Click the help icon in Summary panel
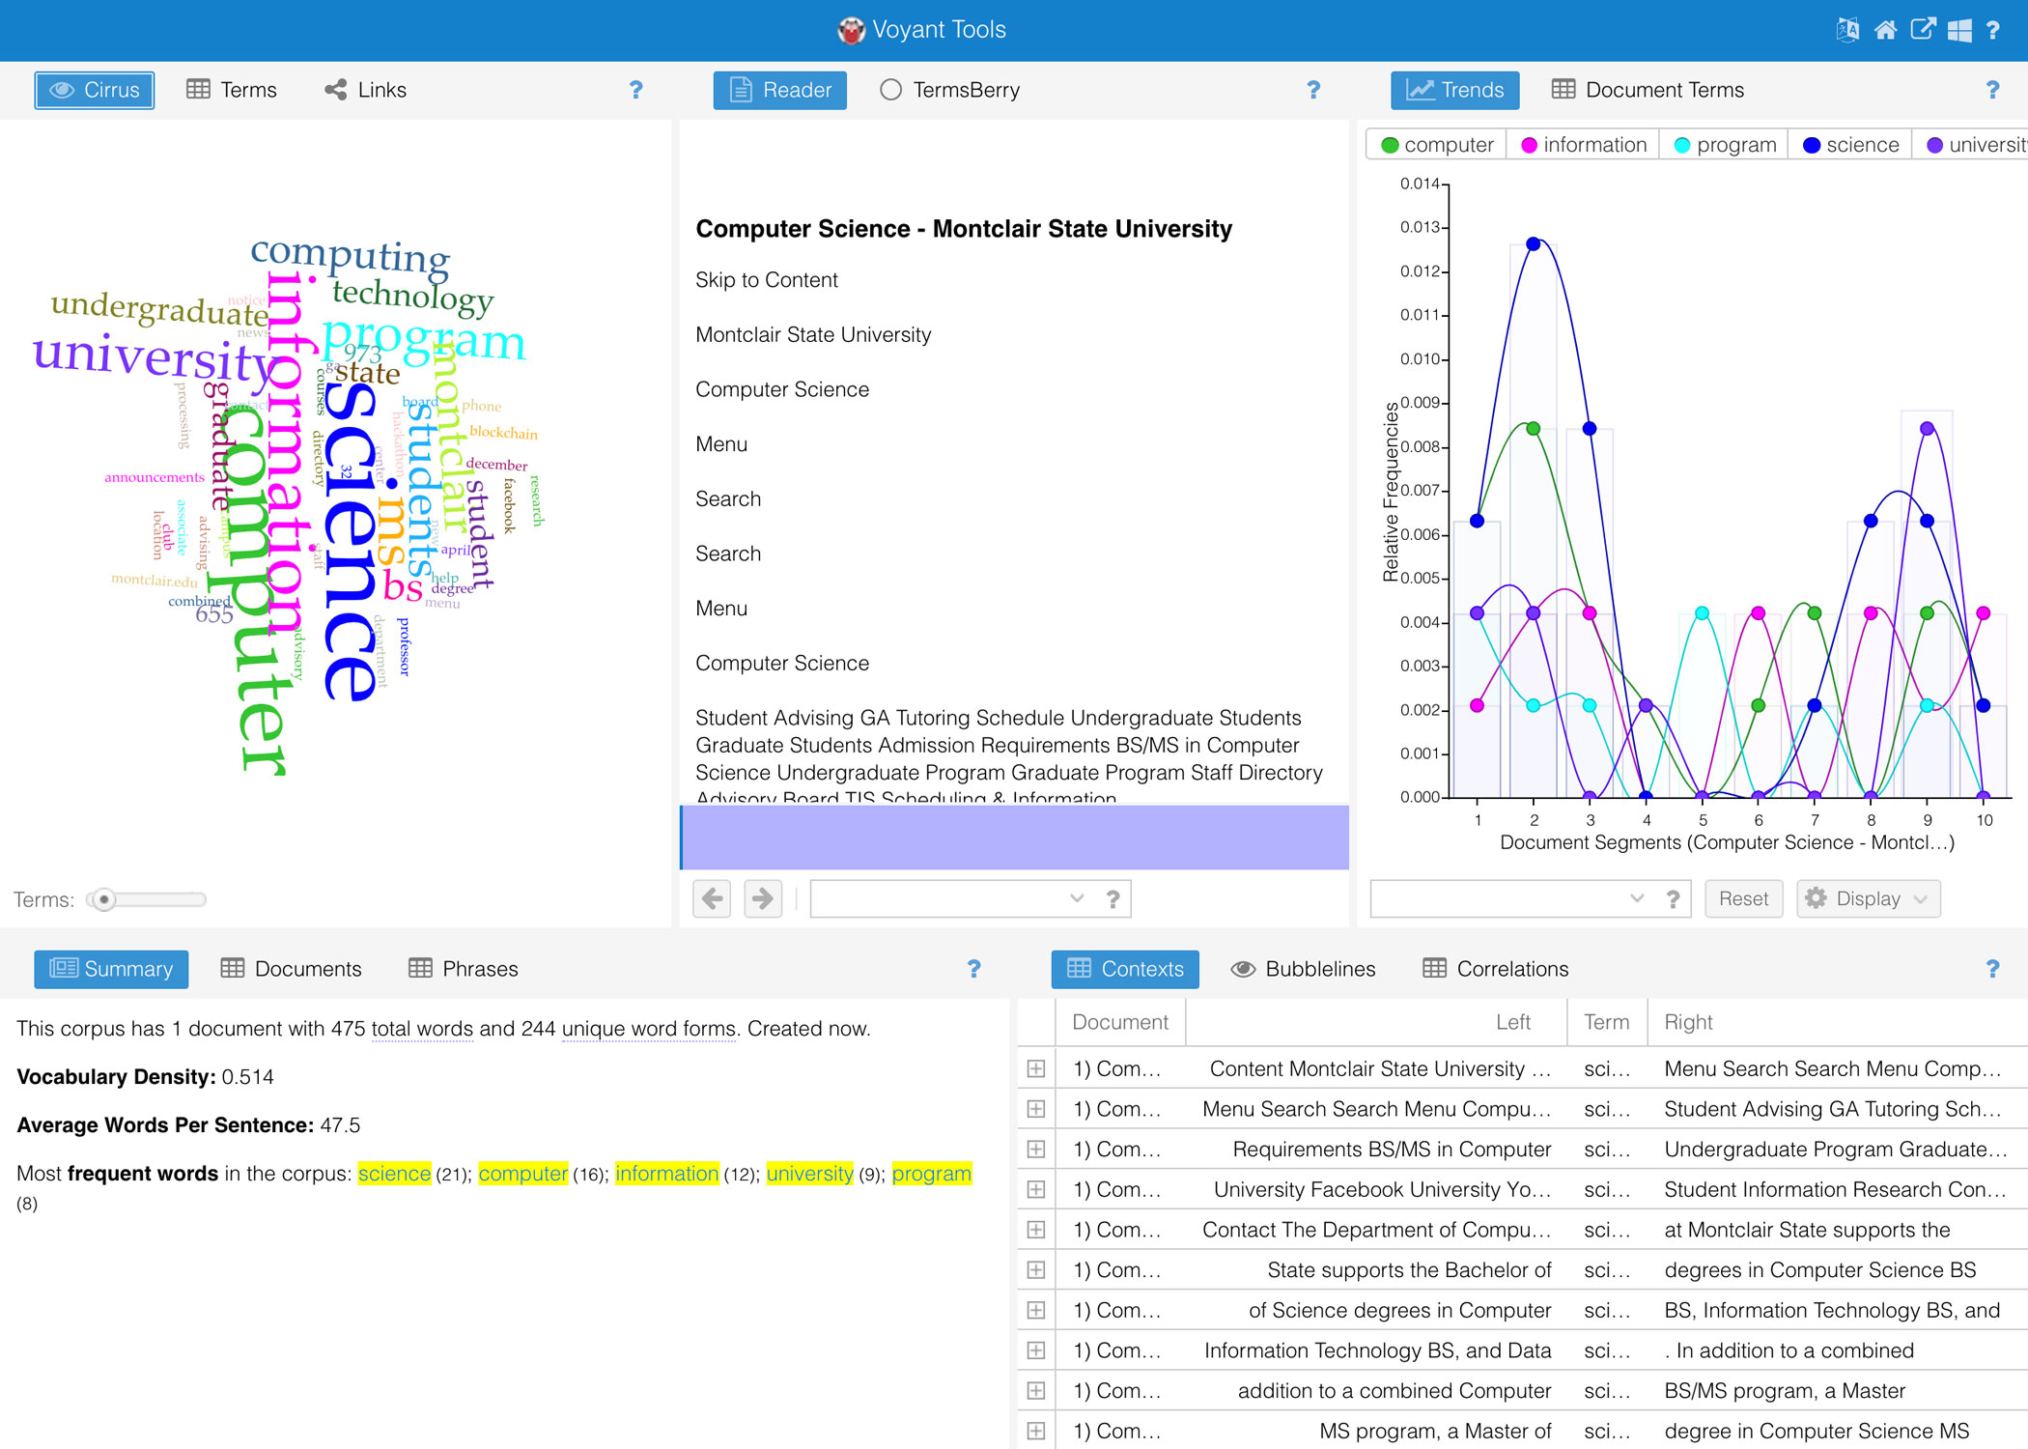 coord(973,969)
